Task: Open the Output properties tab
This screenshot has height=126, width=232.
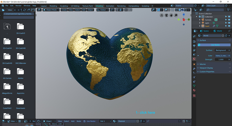Action: coord(194,46)
